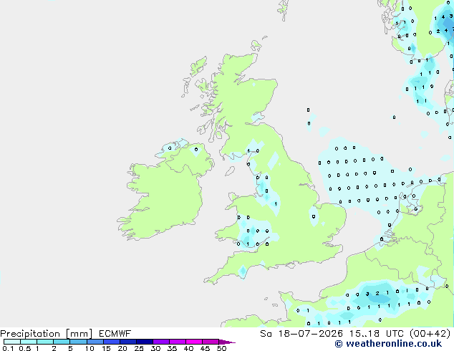This screenshot has width=454, height=351.
Task: Click the 50 legend scale value
Action: pos(221,348)
